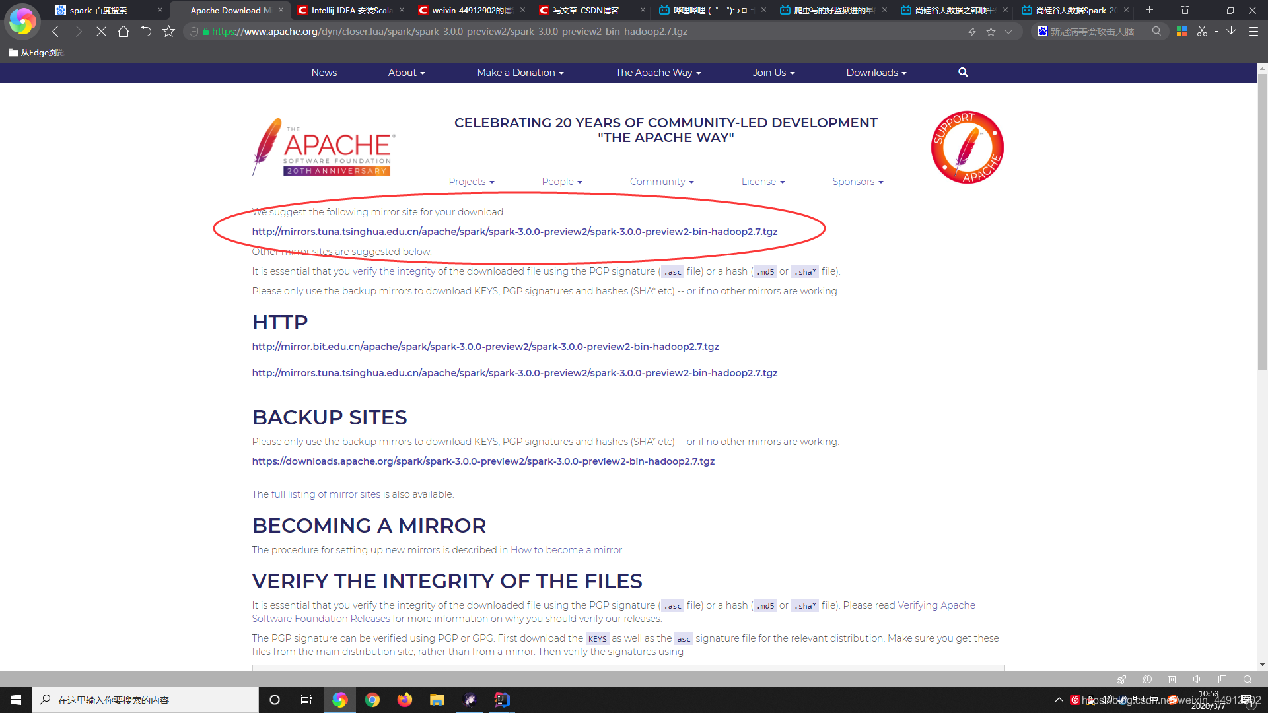Go back to the previous page

point(55,31)
